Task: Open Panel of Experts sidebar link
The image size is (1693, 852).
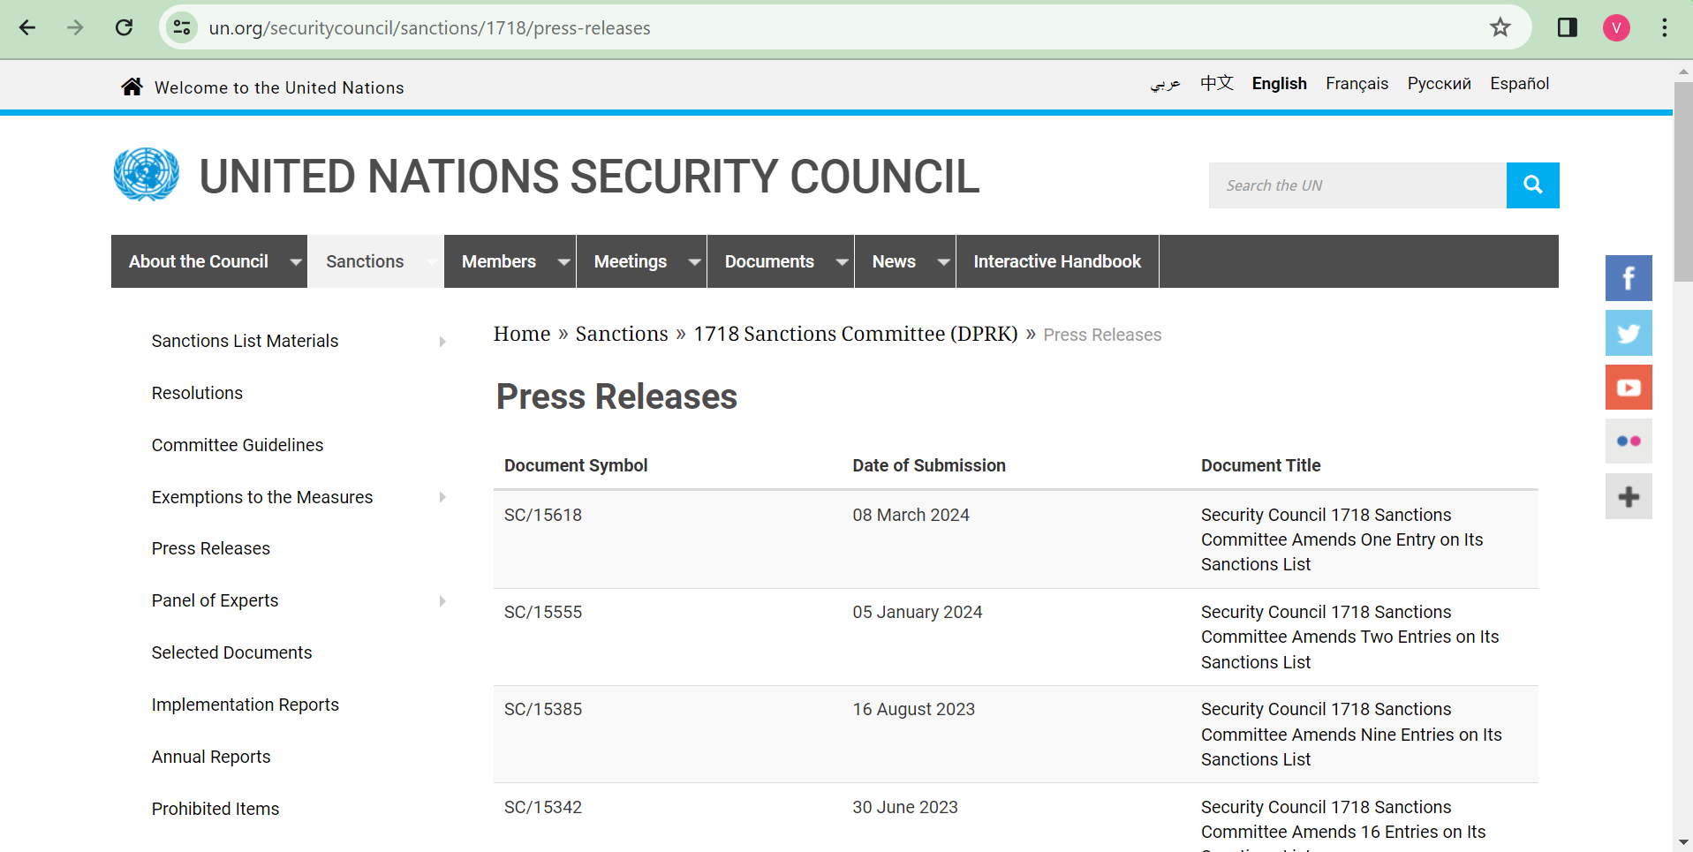Action: click(215, 600)
